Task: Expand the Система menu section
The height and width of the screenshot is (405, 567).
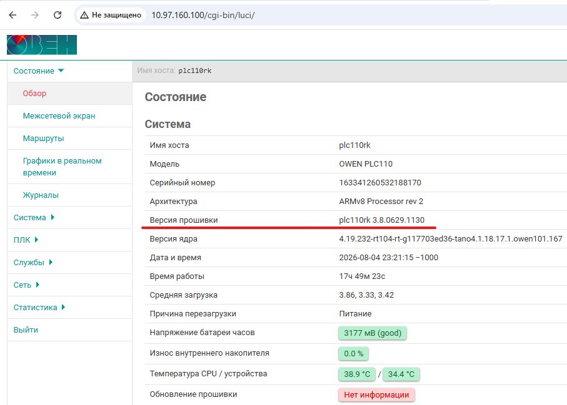Action: [x=34, y=218]
